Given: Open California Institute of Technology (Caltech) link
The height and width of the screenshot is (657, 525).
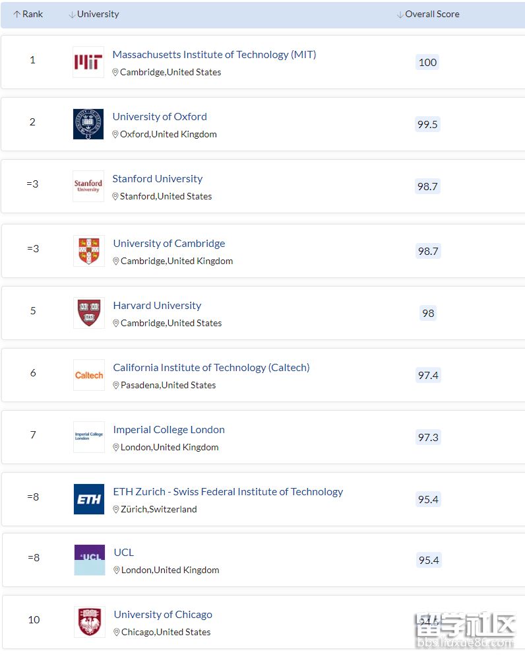Looking at the screenshot, I should 212,368.
